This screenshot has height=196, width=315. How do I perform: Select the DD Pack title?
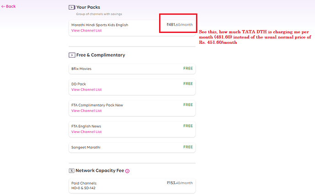79,84
